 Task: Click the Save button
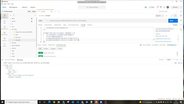pyautogui.click(x=158, y=16)
